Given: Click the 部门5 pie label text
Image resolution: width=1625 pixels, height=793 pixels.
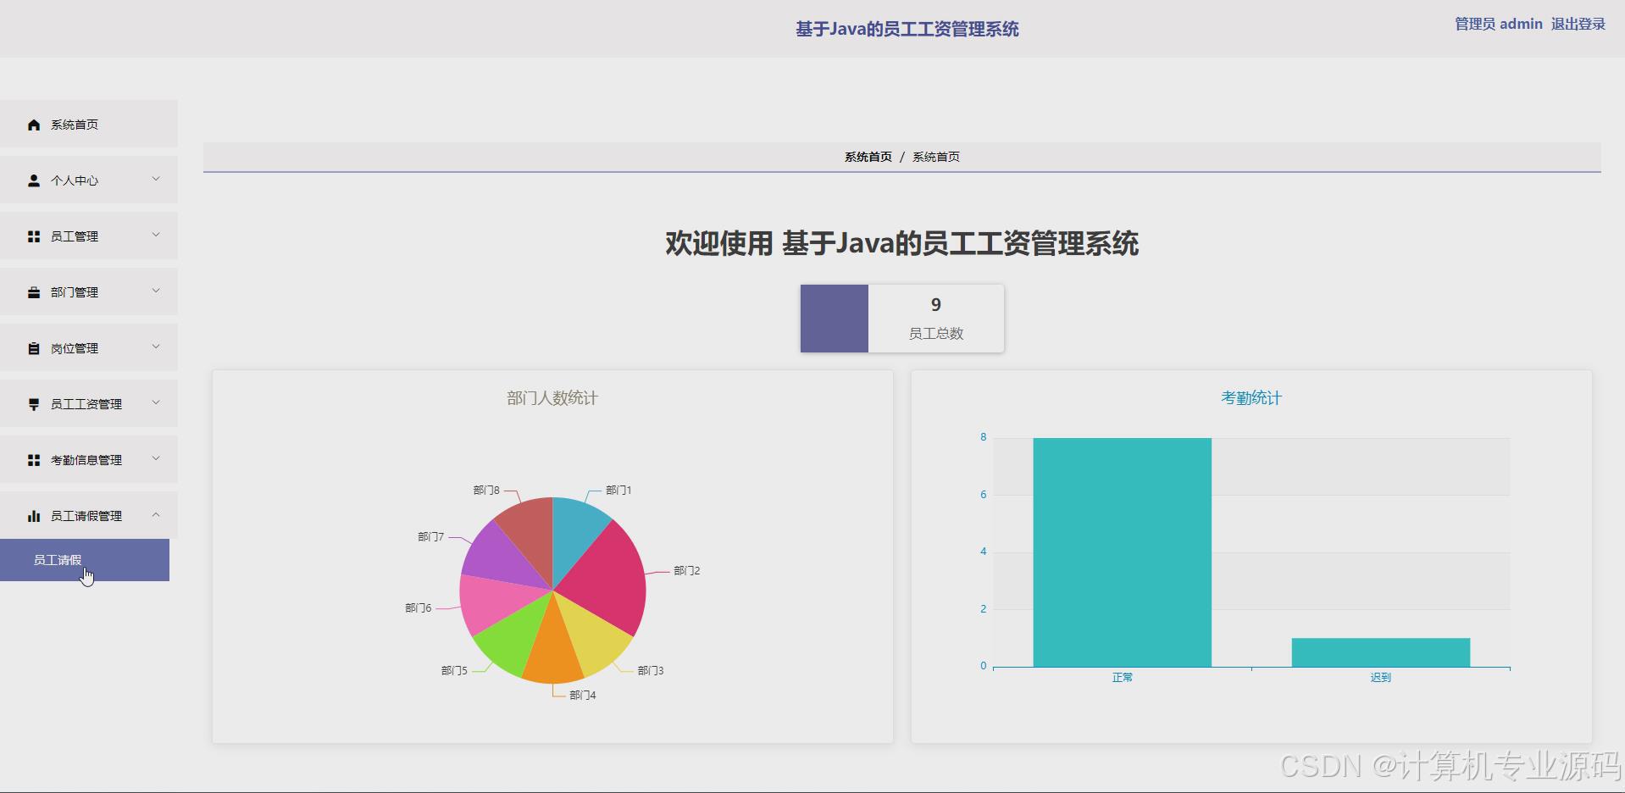Looking at the screenshot, I should tap(454, 671).
